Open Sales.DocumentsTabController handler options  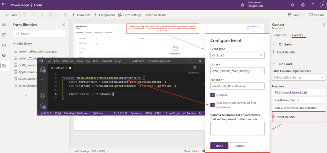[321, 108]
